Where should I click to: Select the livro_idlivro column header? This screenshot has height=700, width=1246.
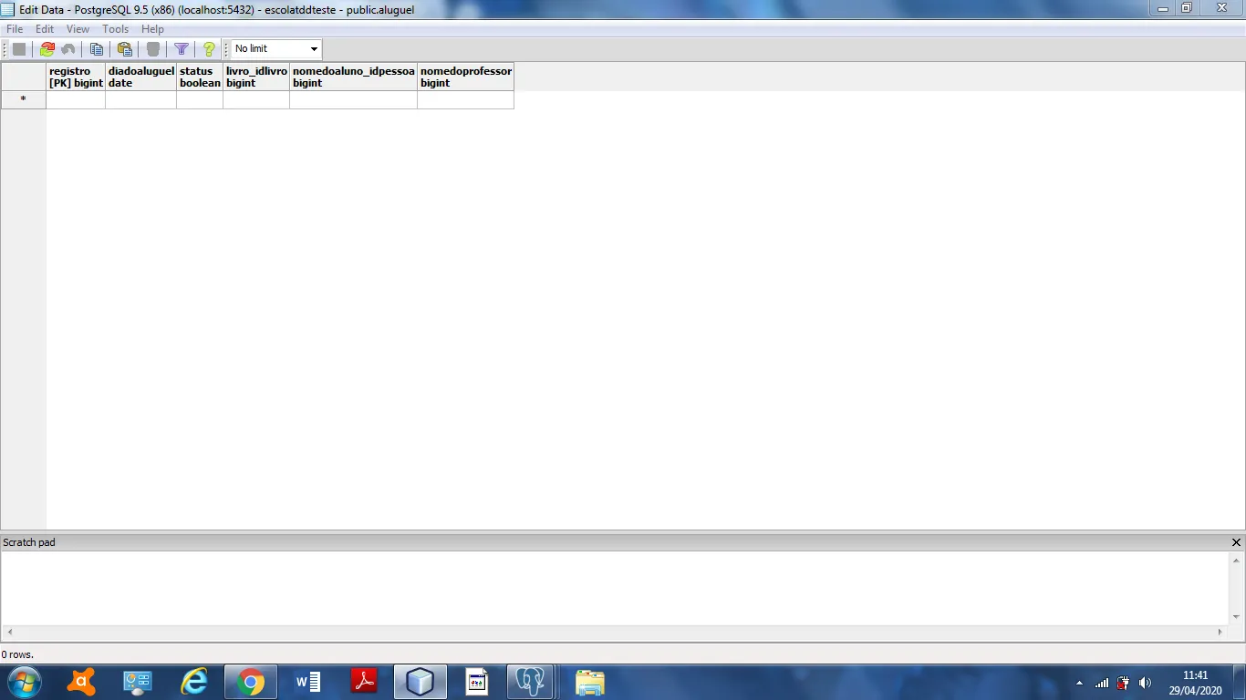tap(256, 77)
